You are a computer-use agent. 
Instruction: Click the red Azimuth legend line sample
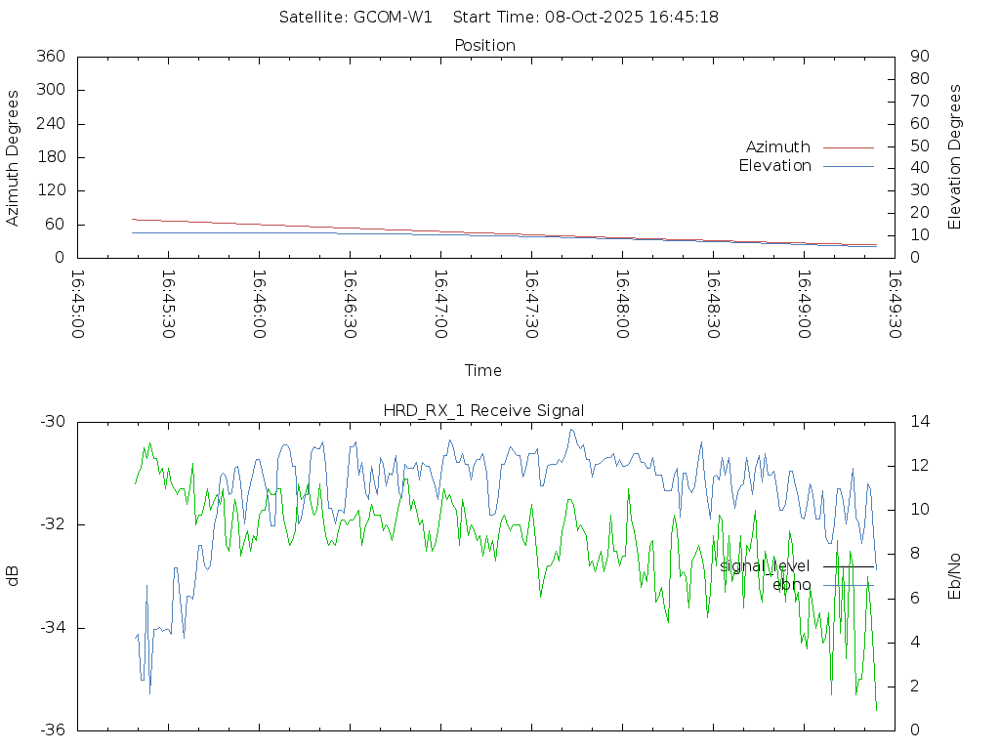coord(848,147)
